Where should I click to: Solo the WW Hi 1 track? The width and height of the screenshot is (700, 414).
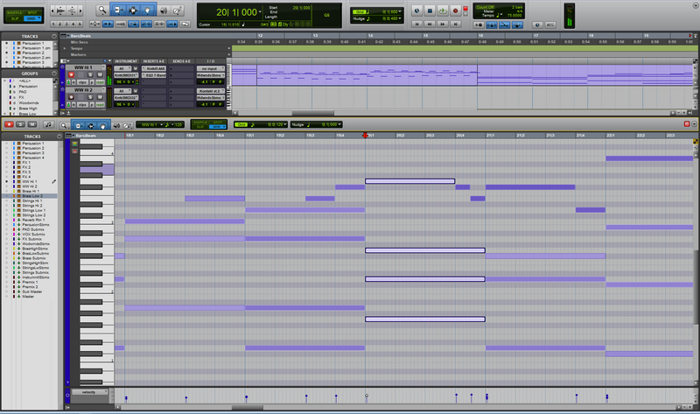(x=90, y=74)
